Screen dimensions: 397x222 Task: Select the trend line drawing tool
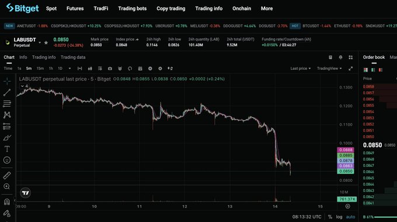(x=7, y=93)
